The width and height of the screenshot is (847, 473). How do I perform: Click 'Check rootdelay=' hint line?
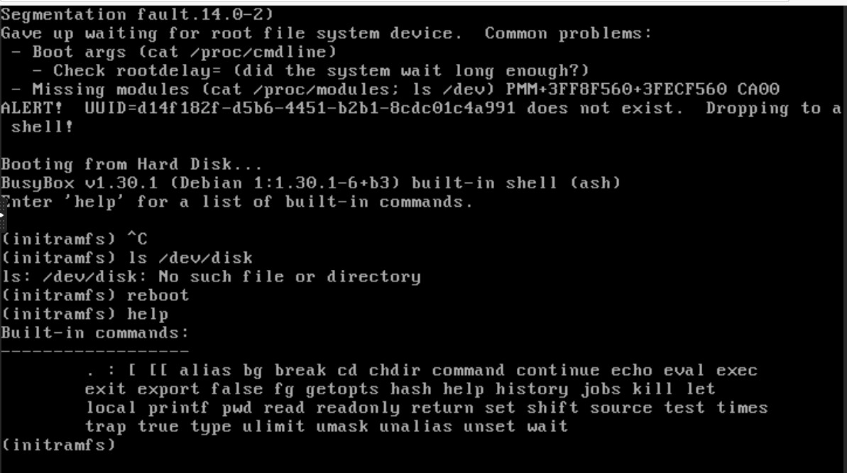(310, 71)
